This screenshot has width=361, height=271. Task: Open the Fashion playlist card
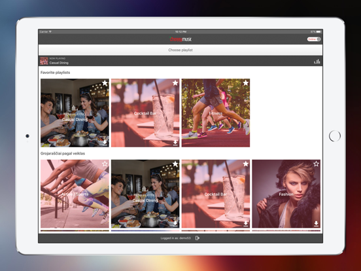[286, 194]
